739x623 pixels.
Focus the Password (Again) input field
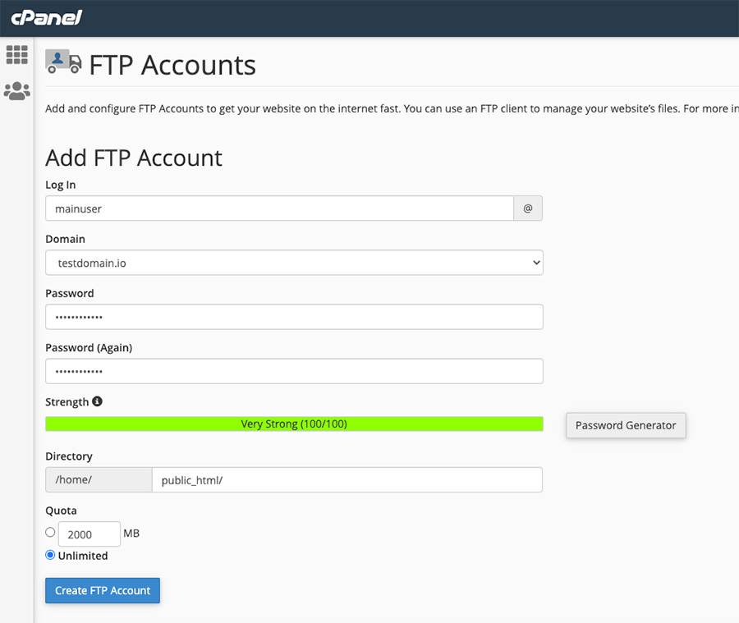(x=294, y=371)
